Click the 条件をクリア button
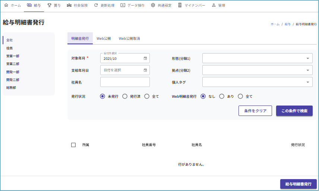319x191 pixels. coord(255,111)
